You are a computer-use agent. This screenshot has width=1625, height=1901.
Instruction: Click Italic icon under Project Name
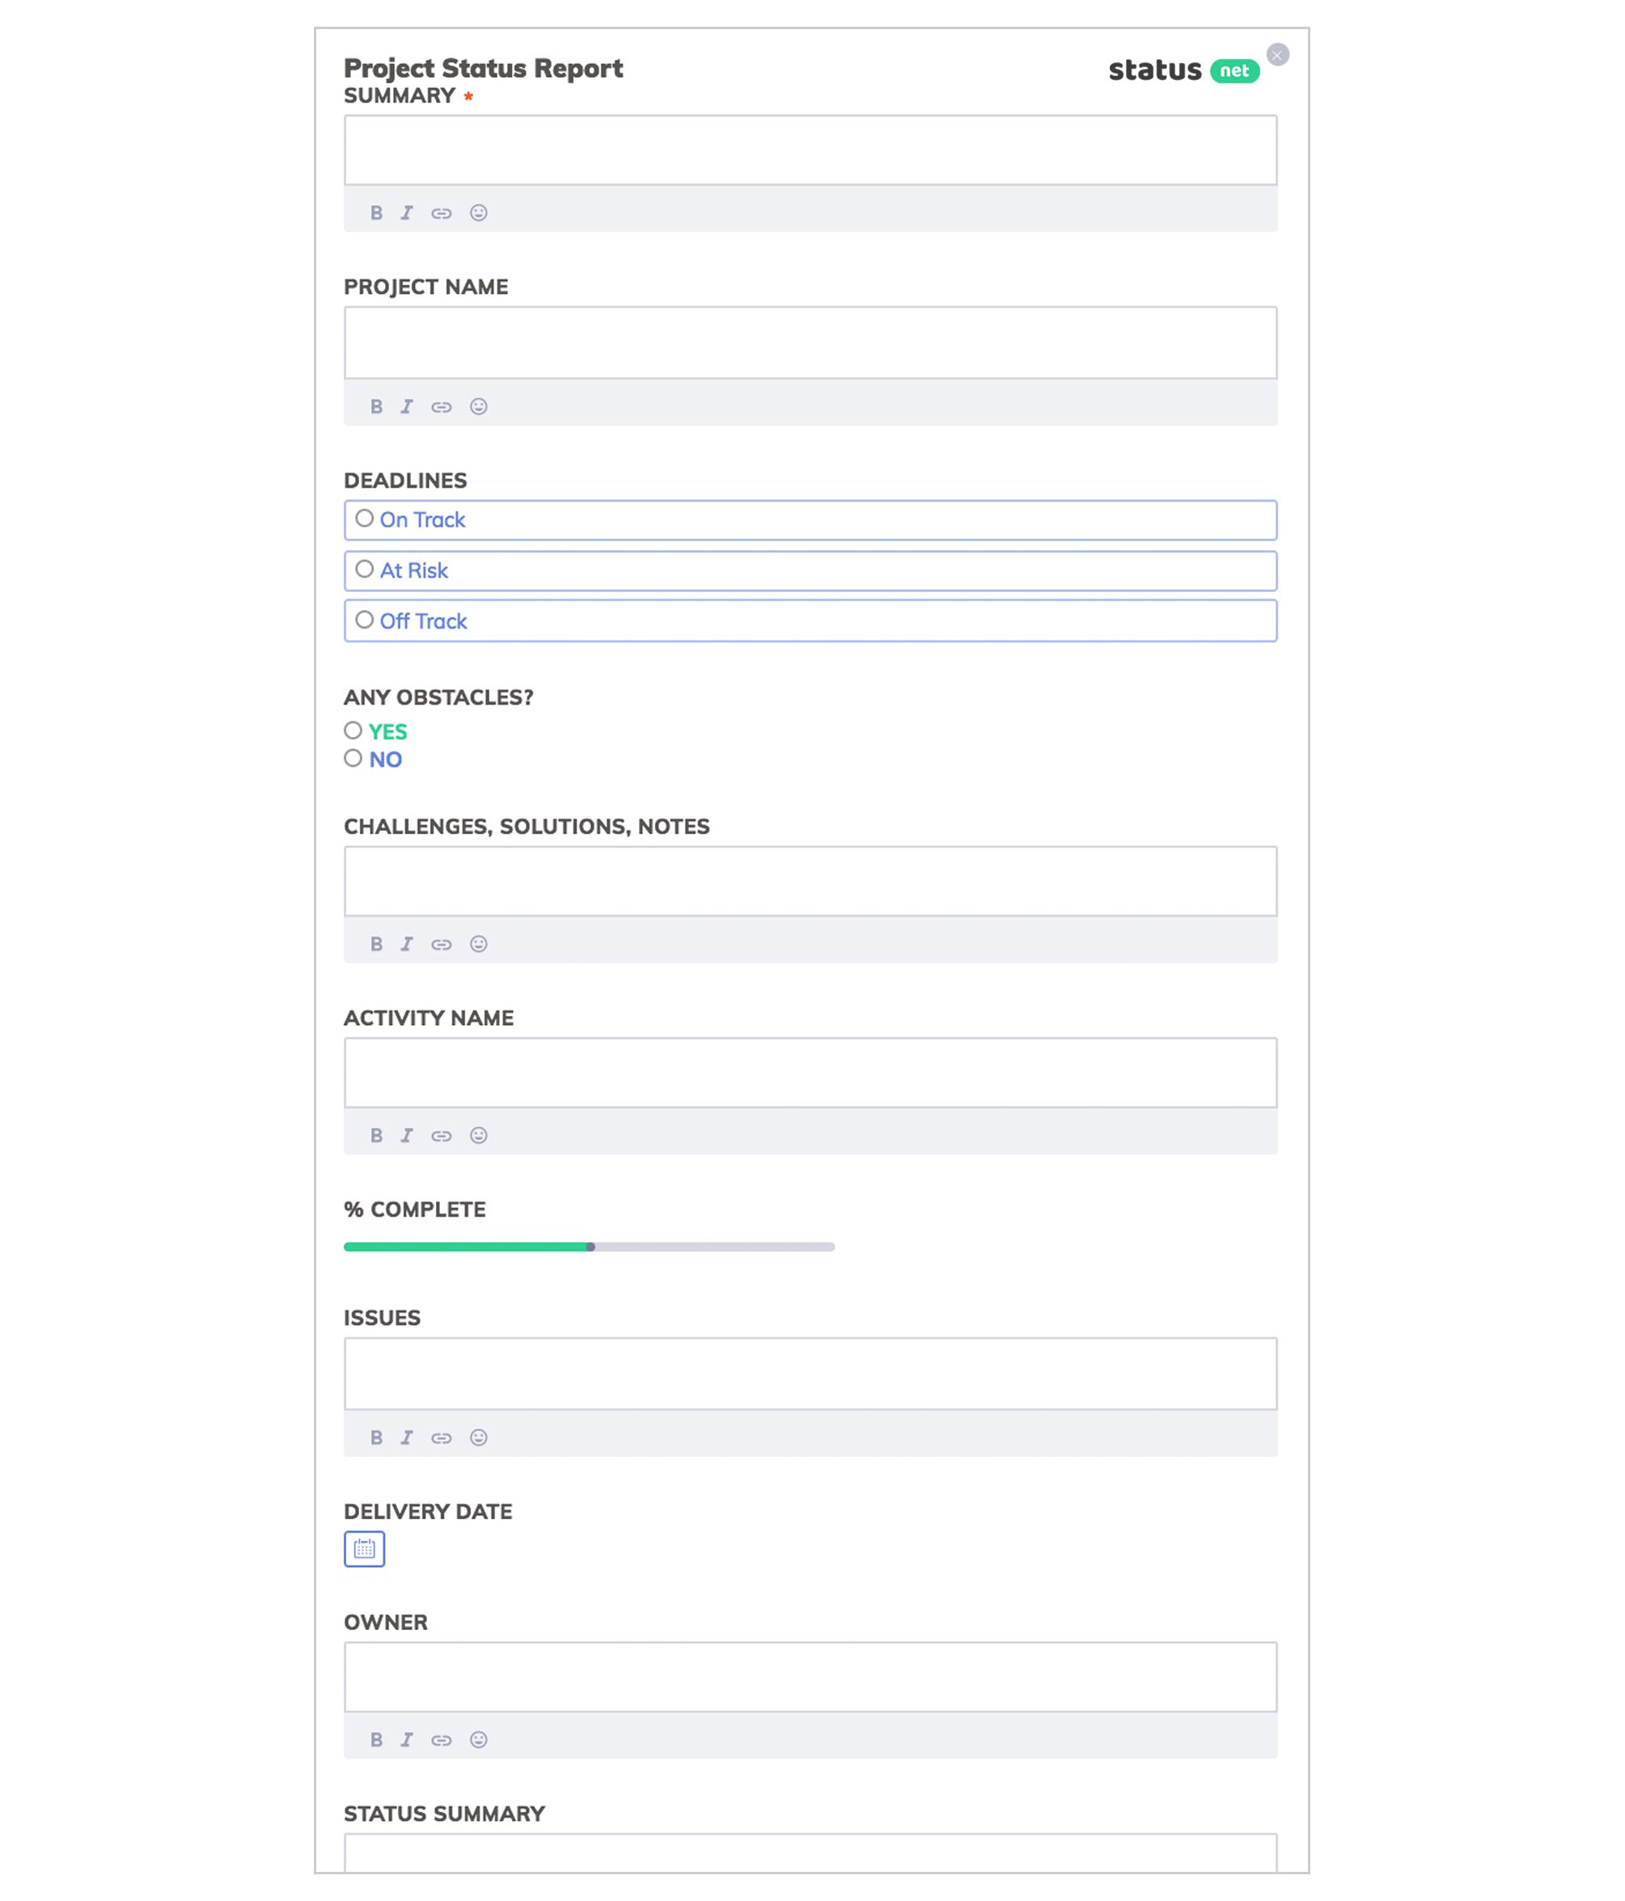coord(407,406)
